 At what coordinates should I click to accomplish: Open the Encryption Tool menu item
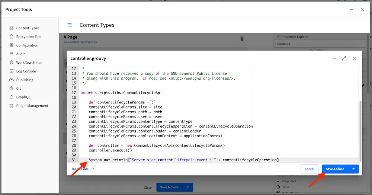[29, 36]
